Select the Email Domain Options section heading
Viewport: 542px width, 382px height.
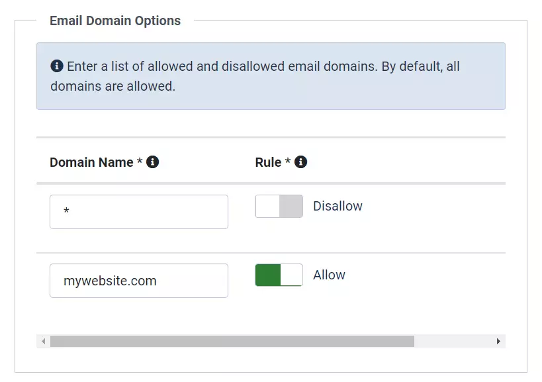(114, 21)
